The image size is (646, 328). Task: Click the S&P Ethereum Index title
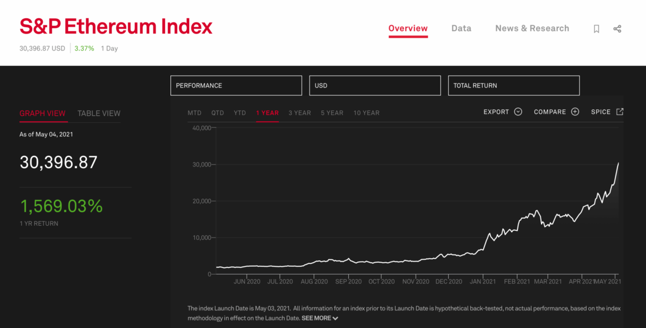116,27
